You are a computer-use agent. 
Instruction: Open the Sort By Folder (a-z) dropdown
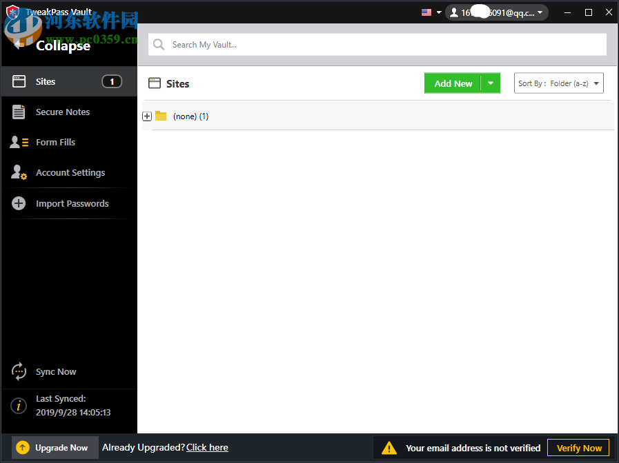pyautogui.click(x=558, y=83)
